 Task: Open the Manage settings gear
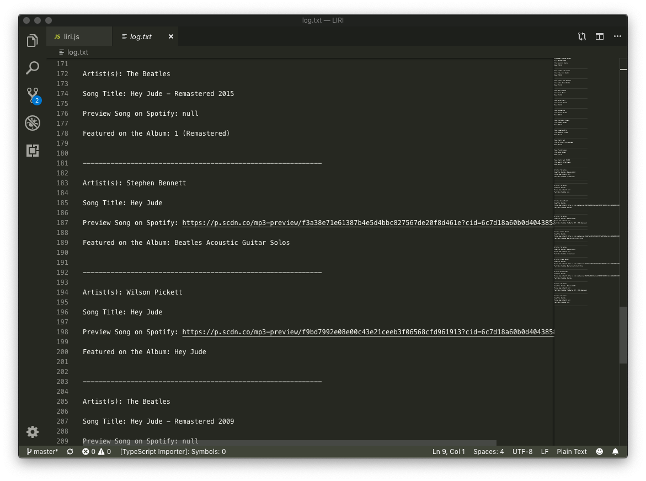point(33,431)
